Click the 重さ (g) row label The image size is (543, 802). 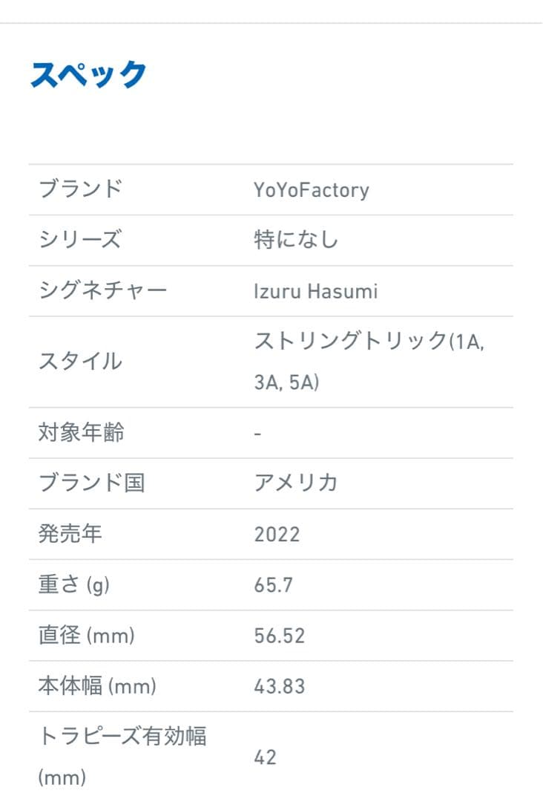[x=73, y=585]
